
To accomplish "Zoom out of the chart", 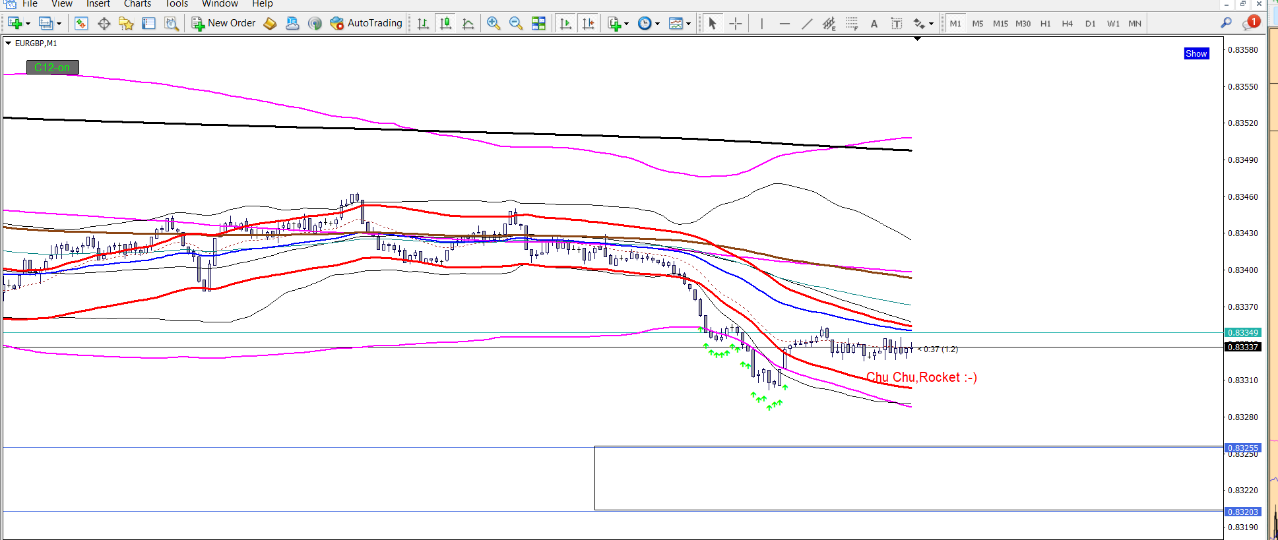I will coord(516,23).
